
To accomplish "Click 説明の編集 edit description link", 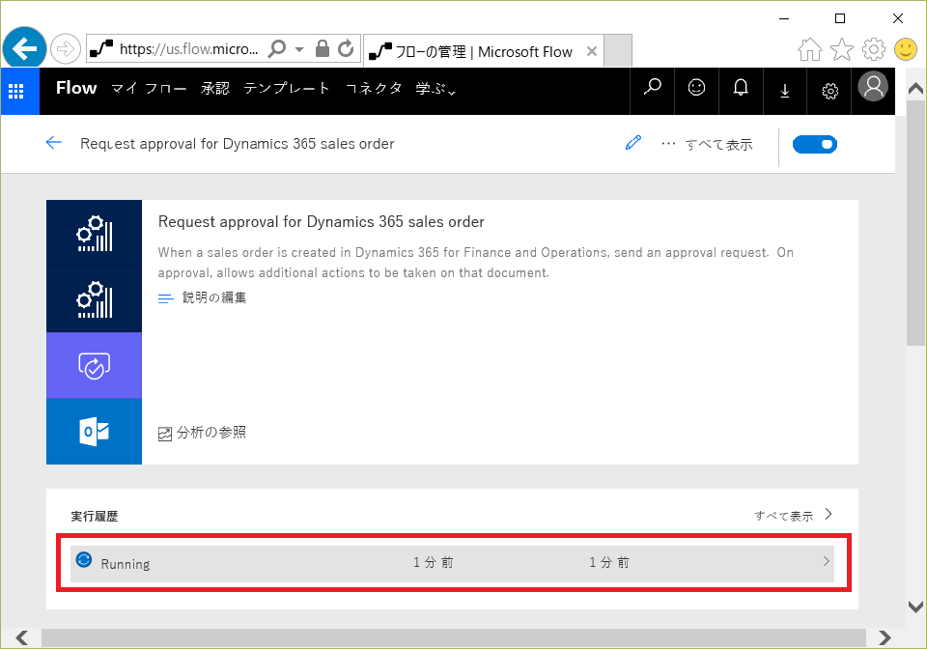I will (x=203, y=297).
